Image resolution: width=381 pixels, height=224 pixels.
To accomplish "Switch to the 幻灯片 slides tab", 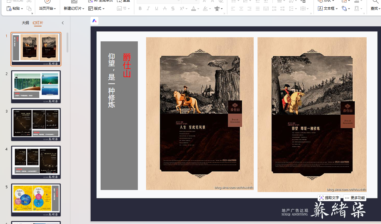I will pos(38,23).
